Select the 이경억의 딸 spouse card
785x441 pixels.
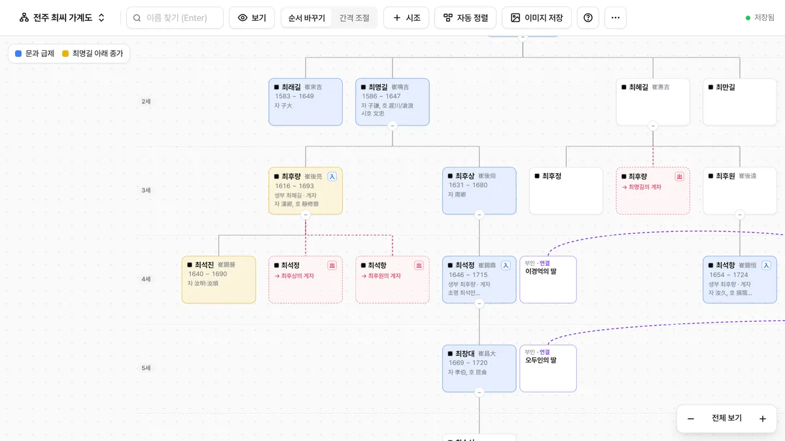(548, 280)
